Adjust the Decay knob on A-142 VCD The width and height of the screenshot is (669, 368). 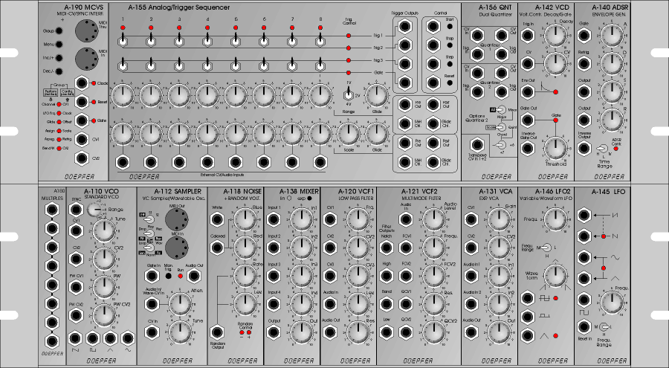(555, 36)
